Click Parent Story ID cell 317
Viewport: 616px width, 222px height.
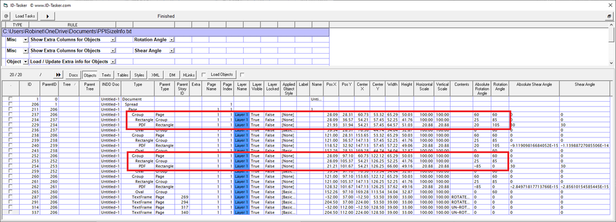coord(182,207)
